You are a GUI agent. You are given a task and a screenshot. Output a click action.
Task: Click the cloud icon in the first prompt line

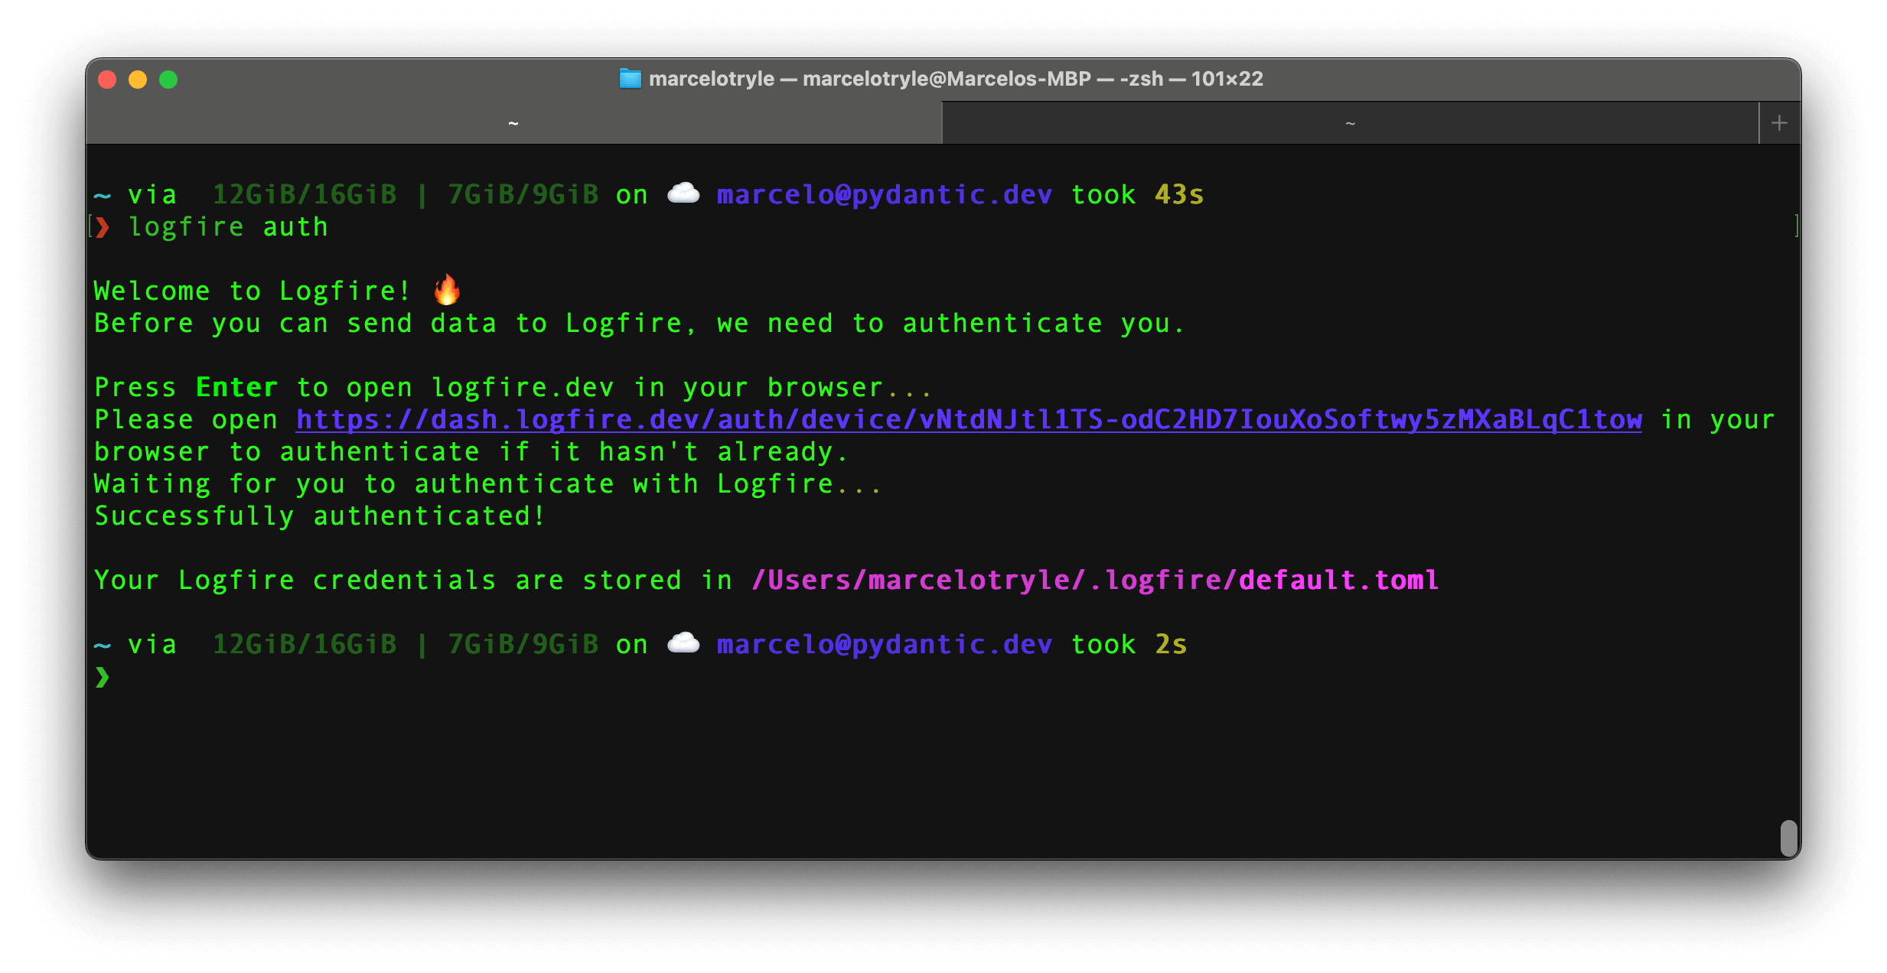pyautogui.click(x=683, y=194)
